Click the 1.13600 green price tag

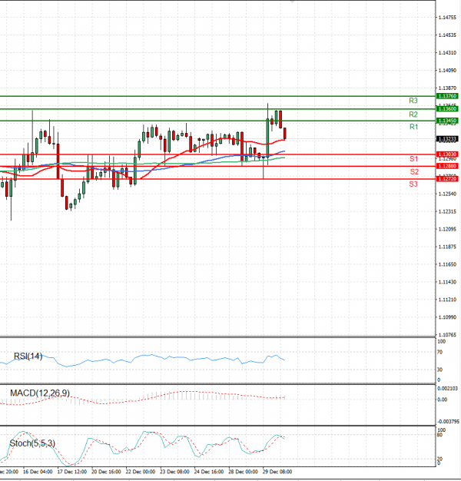point(447,109)
